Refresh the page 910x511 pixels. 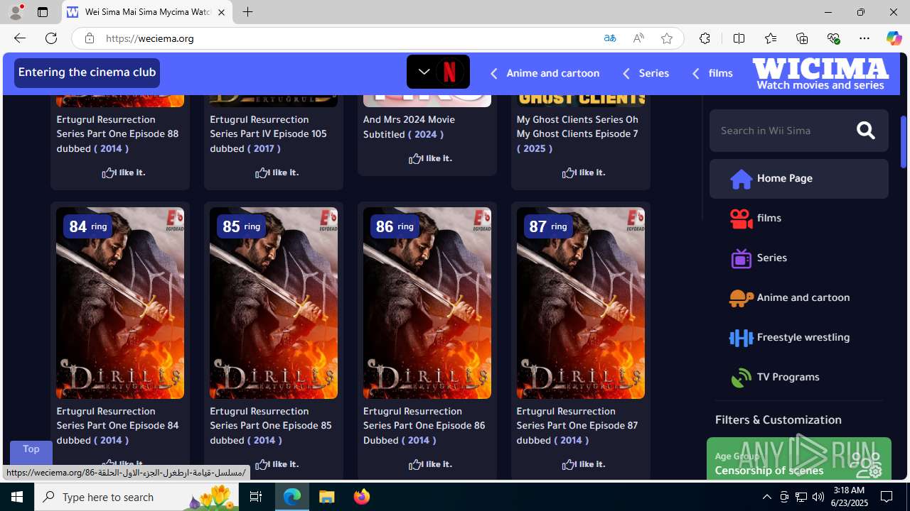point(51,38)
